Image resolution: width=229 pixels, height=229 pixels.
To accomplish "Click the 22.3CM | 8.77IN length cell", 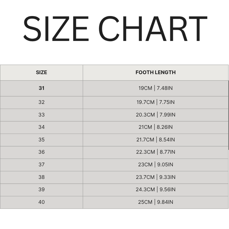I will [155, 152].
